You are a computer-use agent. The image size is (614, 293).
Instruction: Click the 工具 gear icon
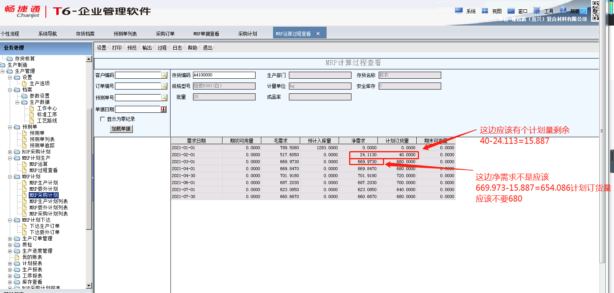(x=537, y=11)
